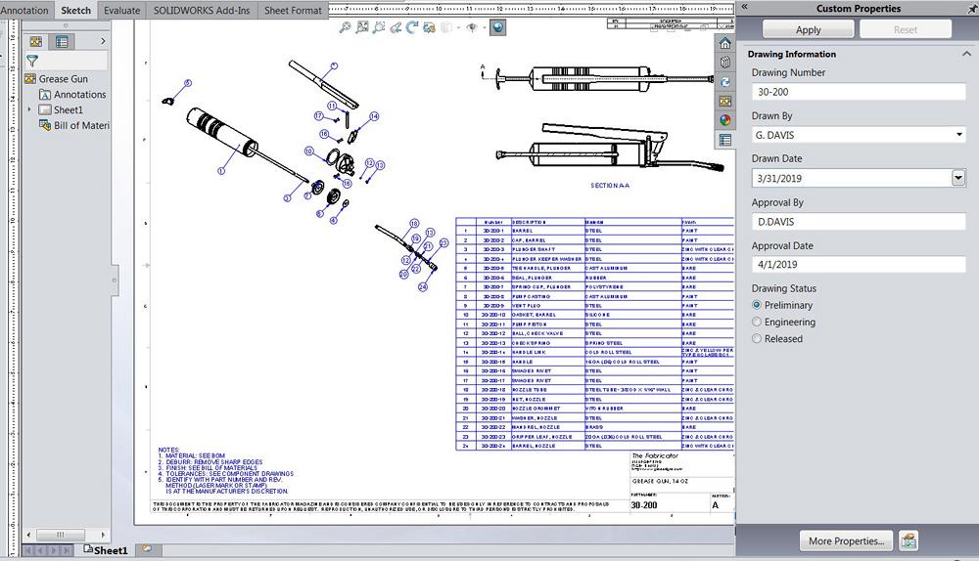Viewport: 979px width, 561px height.
Task: Set drawing status to Released
Action: 757,339
